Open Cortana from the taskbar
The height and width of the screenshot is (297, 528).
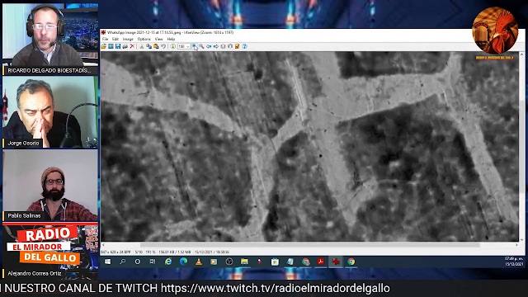point(138,262)
